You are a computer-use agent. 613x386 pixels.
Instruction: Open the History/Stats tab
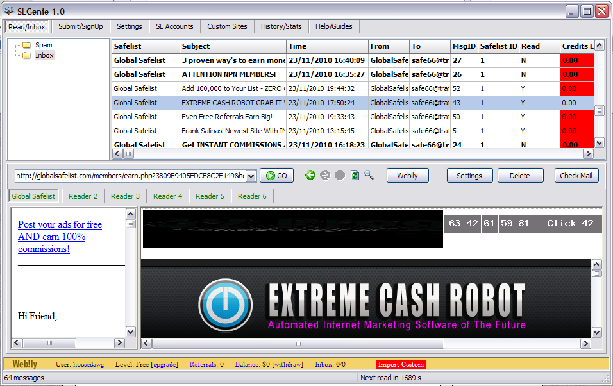pos(281,26)
